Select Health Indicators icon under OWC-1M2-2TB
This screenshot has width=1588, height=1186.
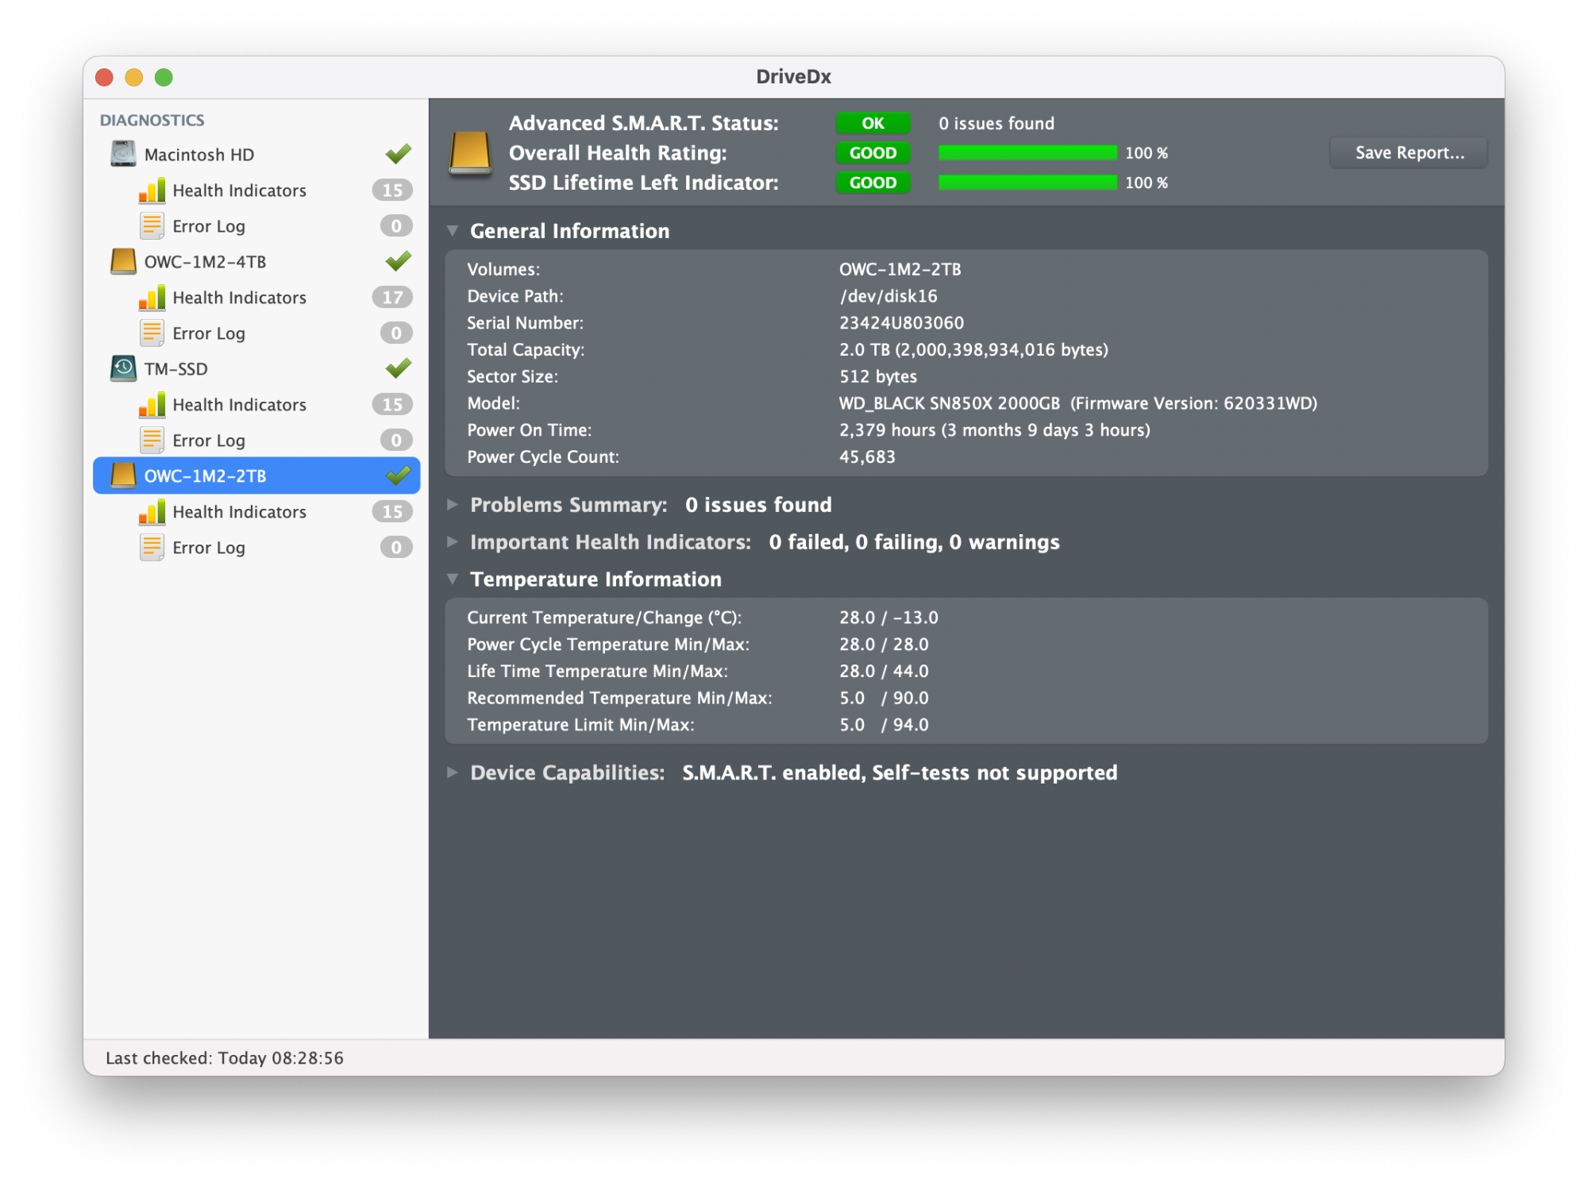coord(153,511)
